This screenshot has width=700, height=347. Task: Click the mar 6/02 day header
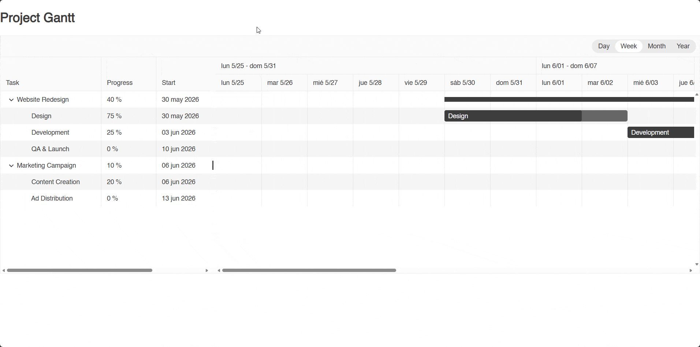[605, 83]
